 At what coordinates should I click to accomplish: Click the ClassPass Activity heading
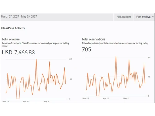point(13,28)
